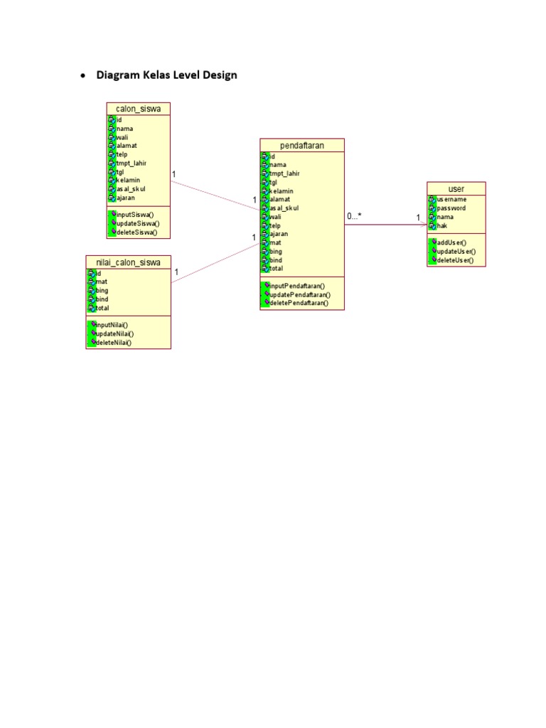Click the bind attribute in pendaftaran
The width and height of the screenshot is (546, 728).
point(275,260)
